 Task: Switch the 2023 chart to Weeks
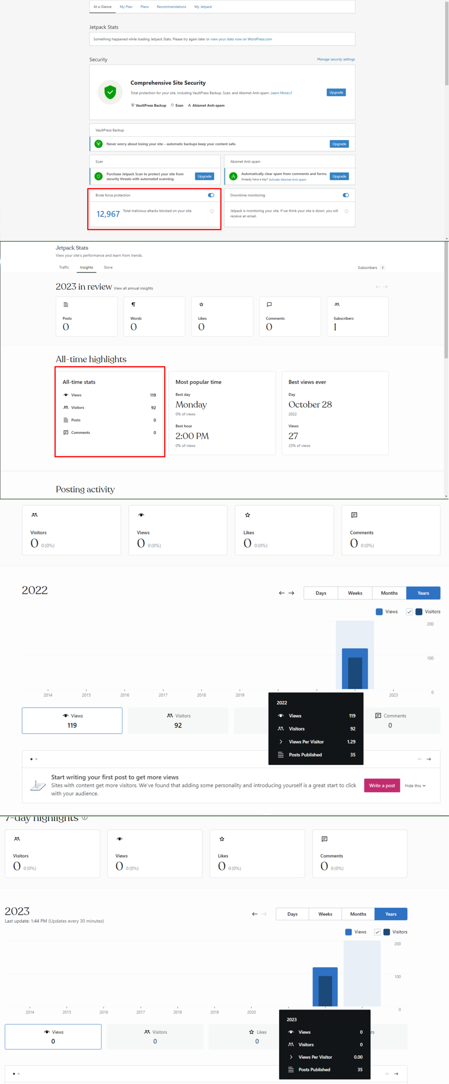(325, 914)
